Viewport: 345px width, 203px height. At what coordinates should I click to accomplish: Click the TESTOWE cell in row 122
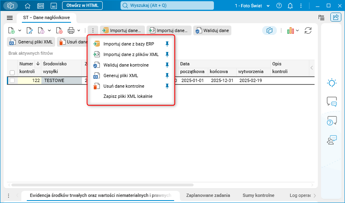[x=62, y=80]
